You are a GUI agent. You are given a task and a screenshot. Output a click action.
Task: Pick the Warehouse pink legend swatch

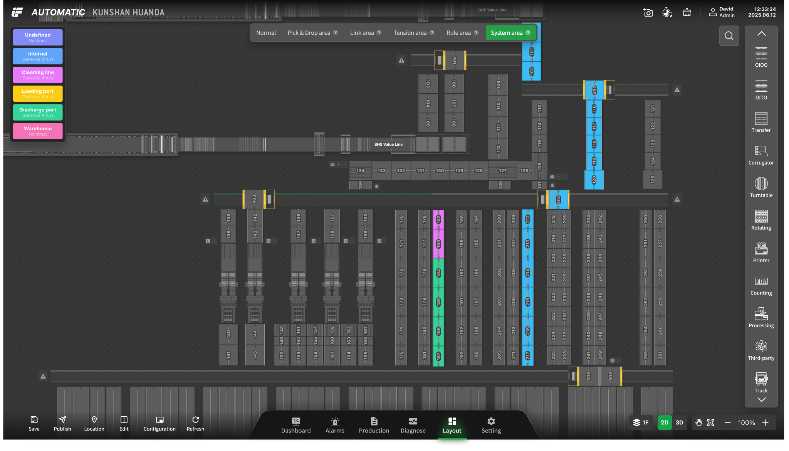[38, 131]
